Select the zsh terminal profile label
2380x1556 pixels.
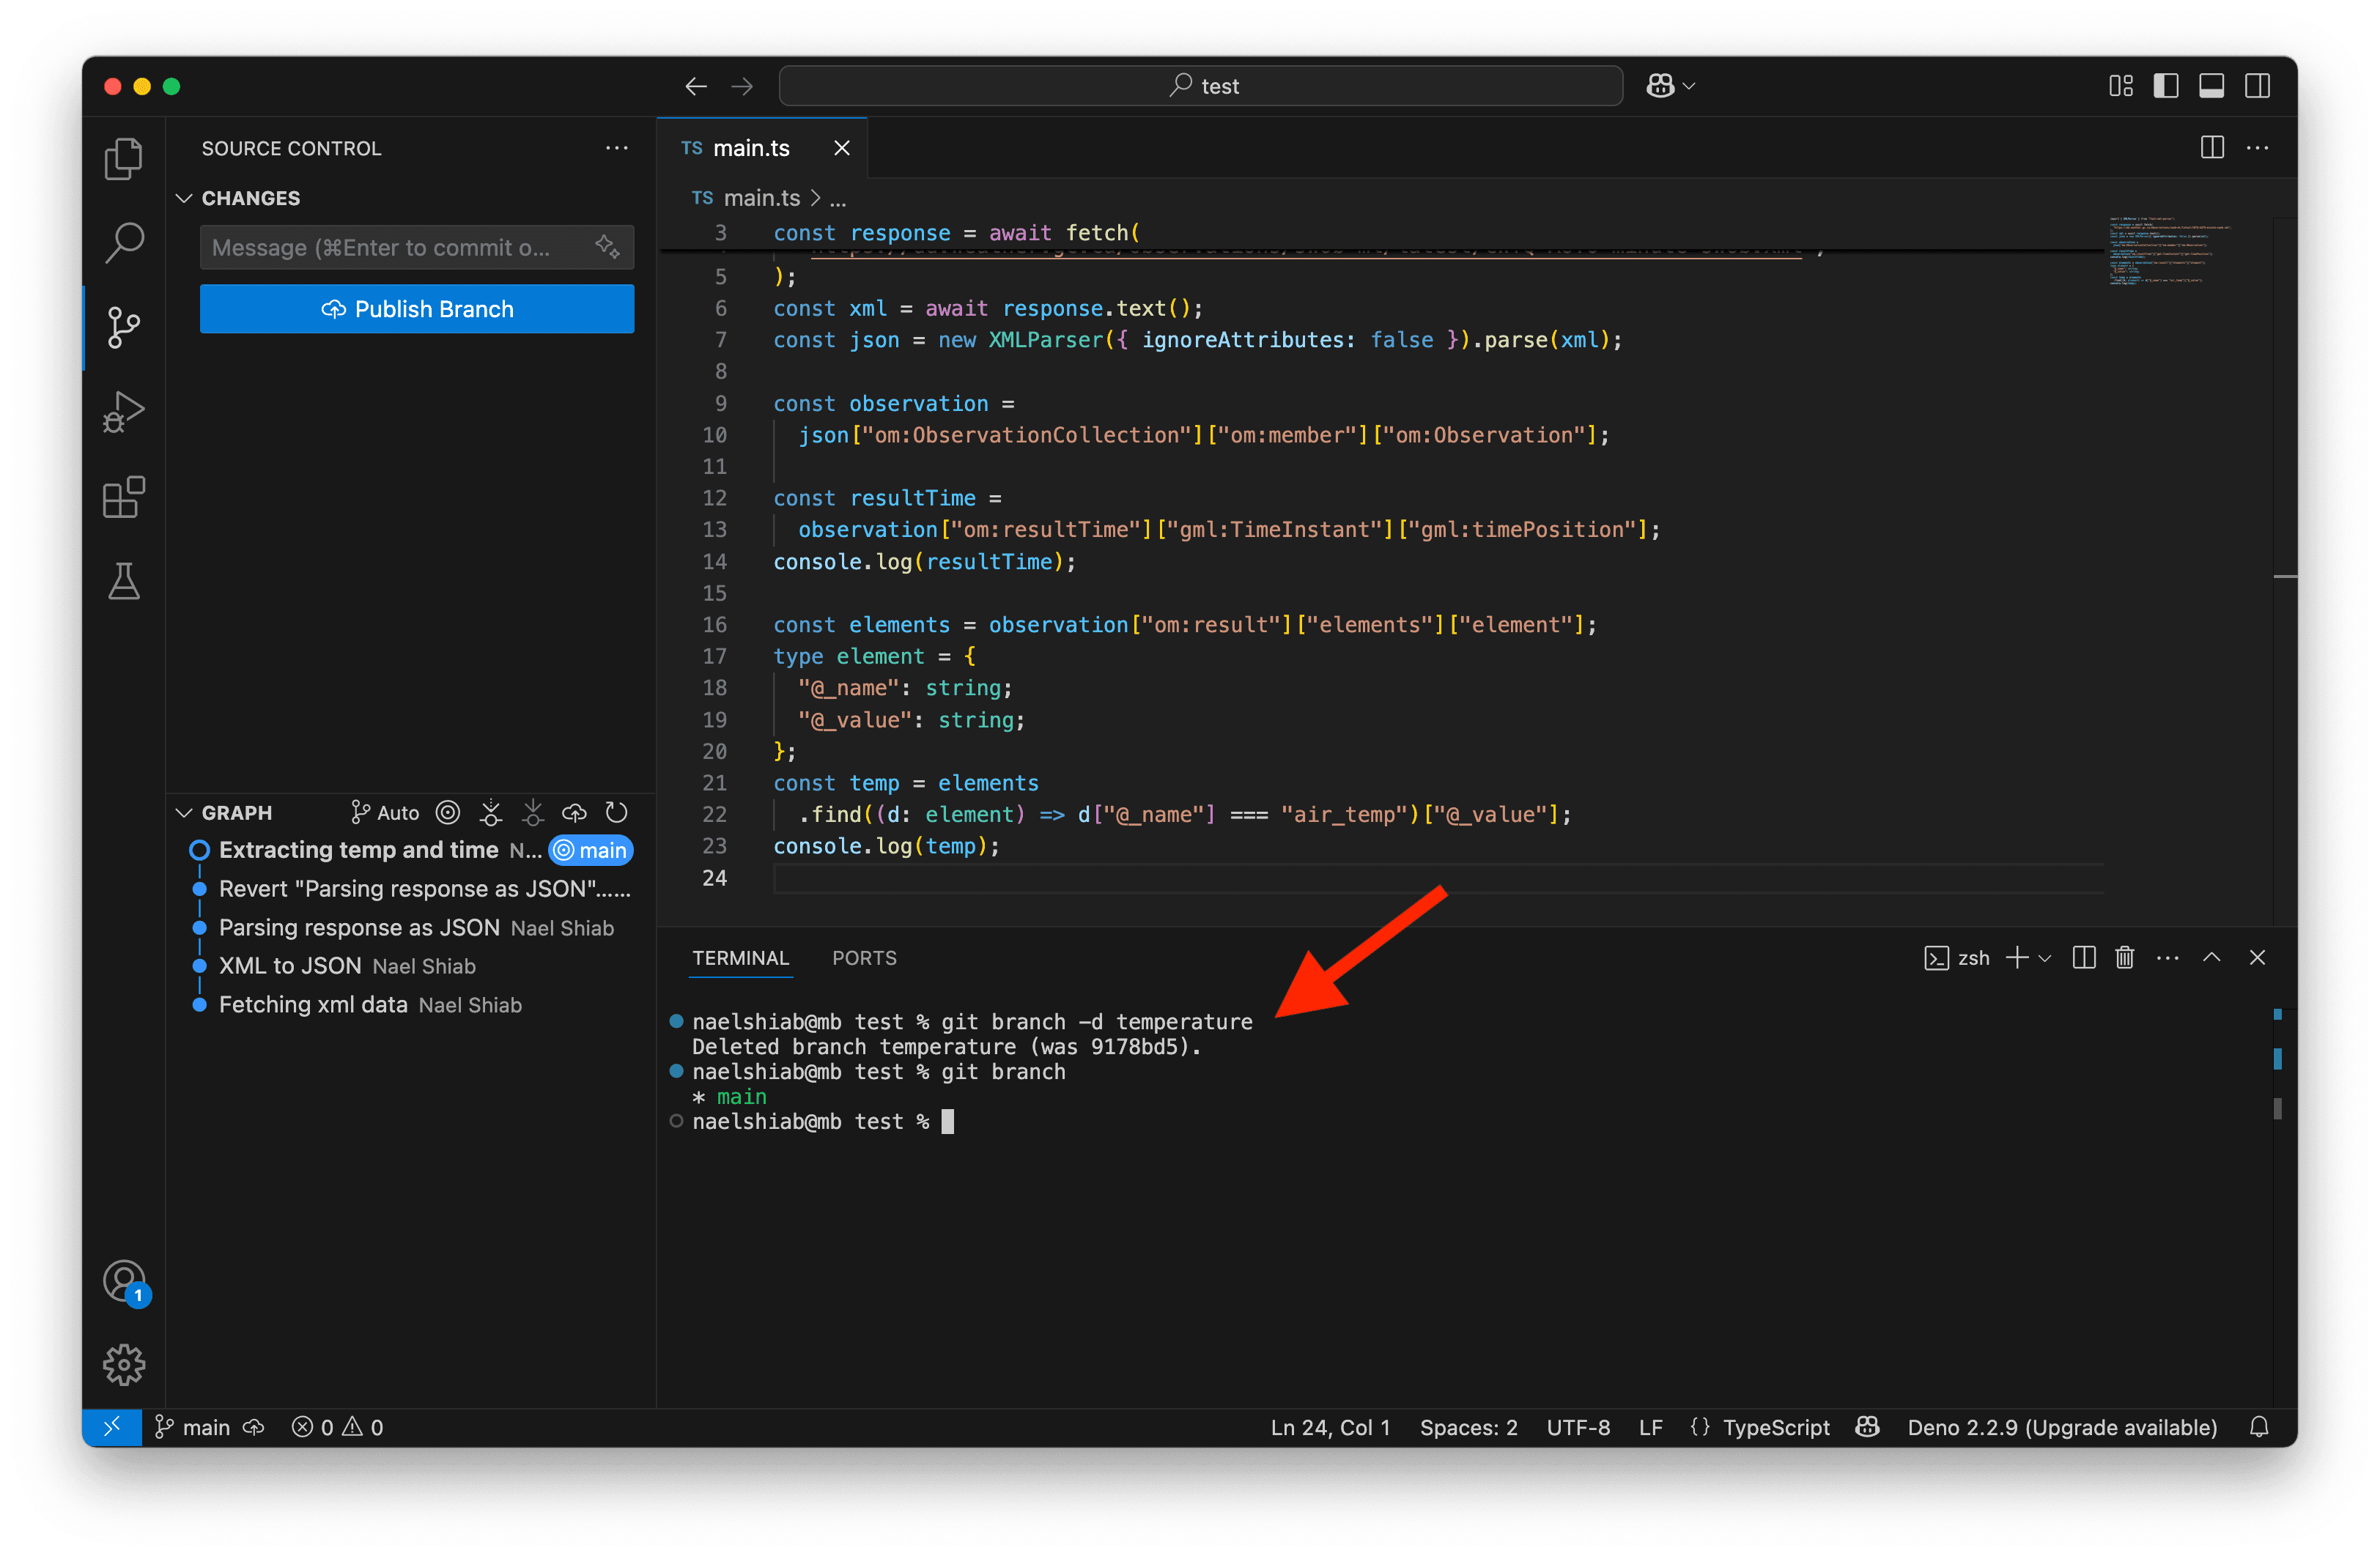point(1957,958)
